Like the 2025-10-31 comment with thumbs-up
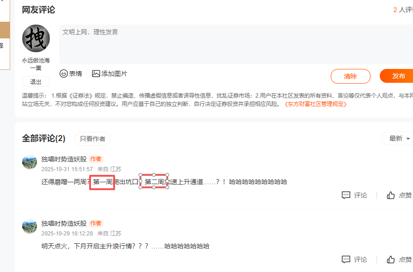Screen dimensions: 413x272 coord(391,195)
